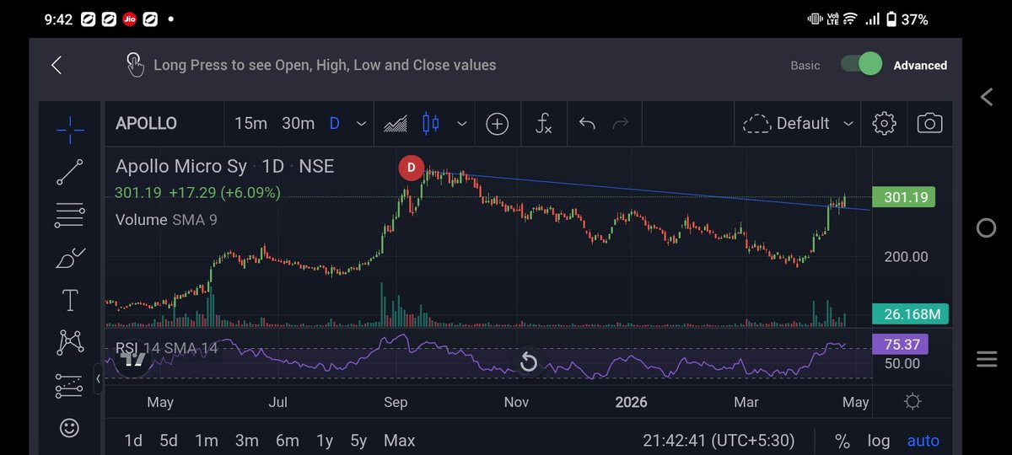The image size is (1012, 455).
Task: Tap the Android home circle button
Action: [x=987, y=227]
